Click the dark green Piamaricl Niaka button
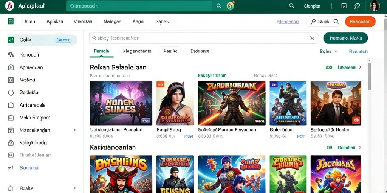This screenshot has height=193, width=387. pyautogui.click(x=345, y=38)
